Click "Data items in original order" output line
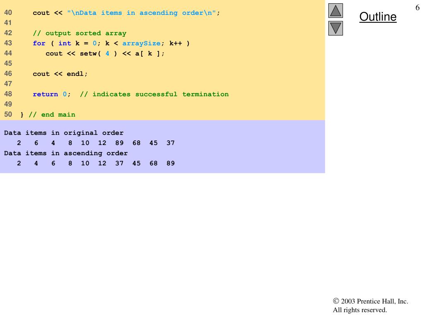 point(63,133)
